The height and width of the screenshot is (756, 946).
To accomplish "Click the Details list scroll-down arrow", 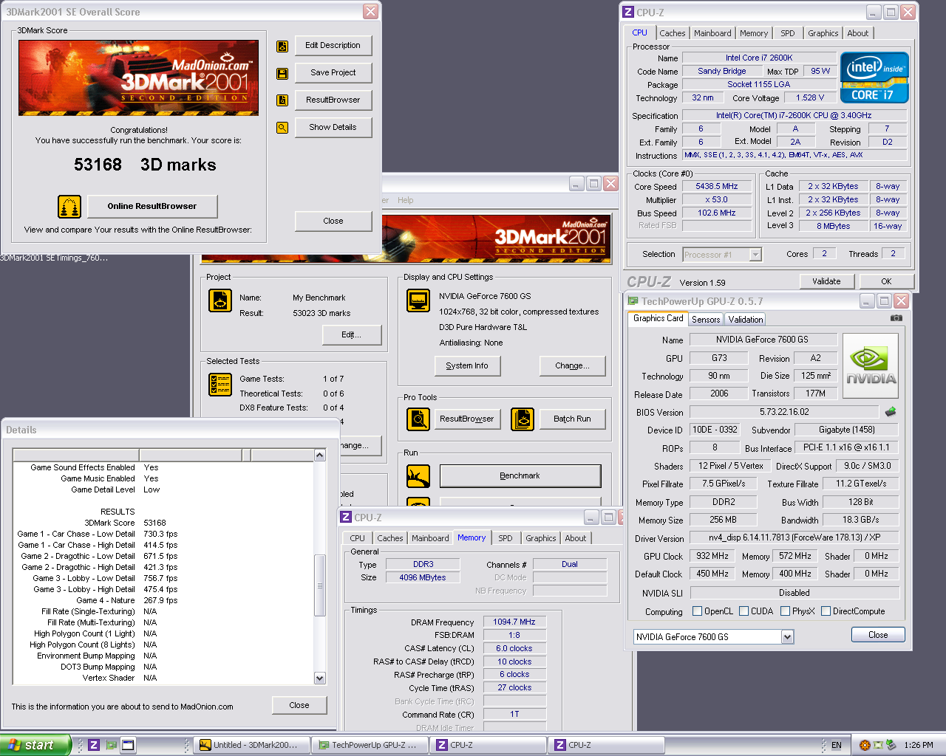I will point(320,678).
